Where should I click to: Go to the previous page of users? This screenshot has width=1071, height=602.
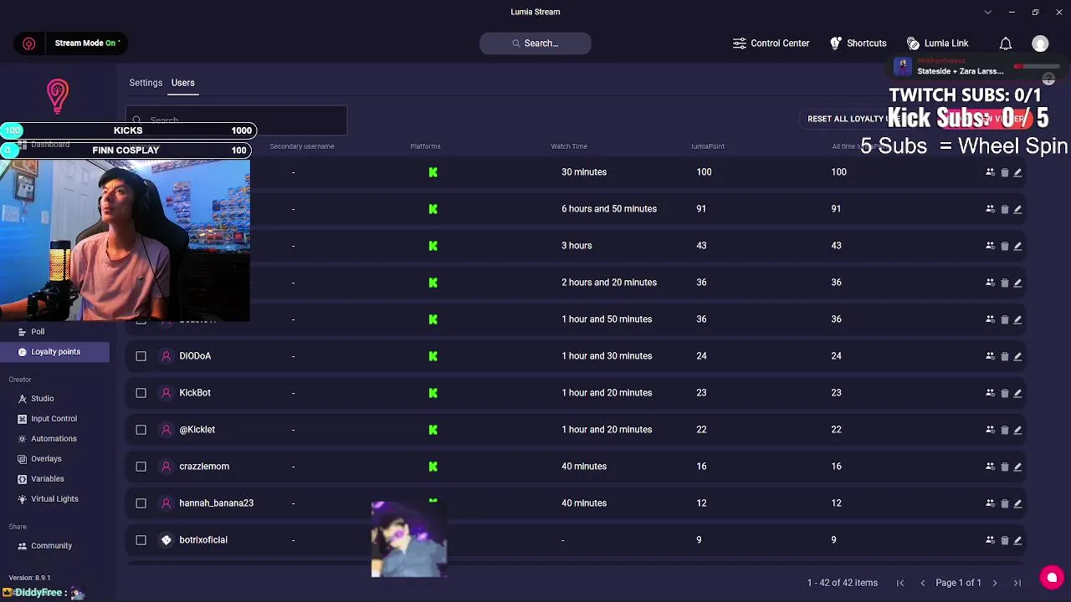pyautogui.click(x=923, y=583)
